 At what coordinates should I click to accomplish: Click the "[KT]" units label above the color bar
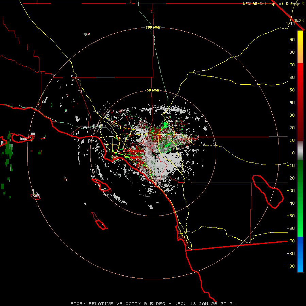(290, 23)
